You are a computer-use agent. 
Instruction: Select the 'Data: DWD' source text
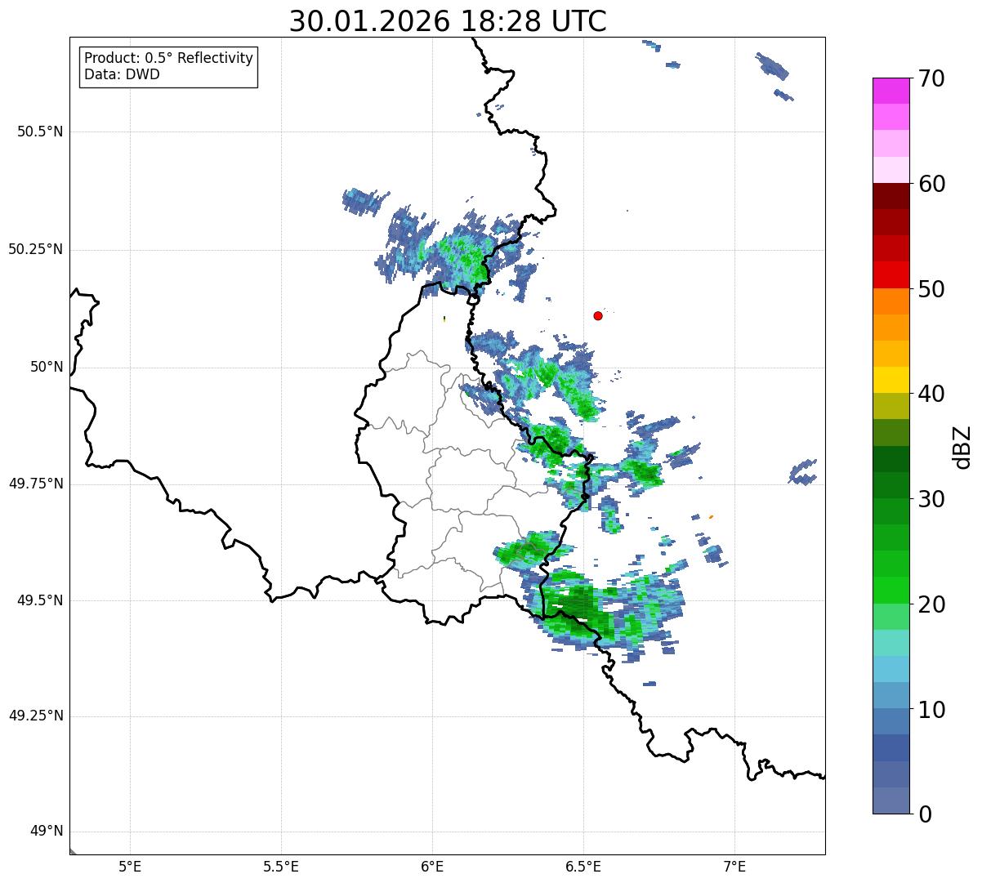[122, 74]
